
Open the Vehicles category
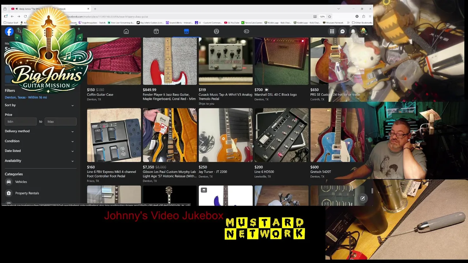21,182
